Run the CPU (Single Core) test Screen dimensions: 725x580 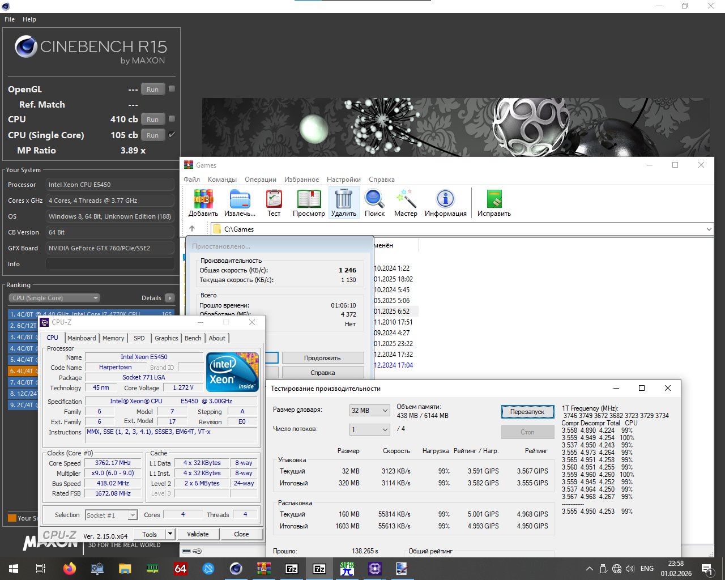(153, 135)
